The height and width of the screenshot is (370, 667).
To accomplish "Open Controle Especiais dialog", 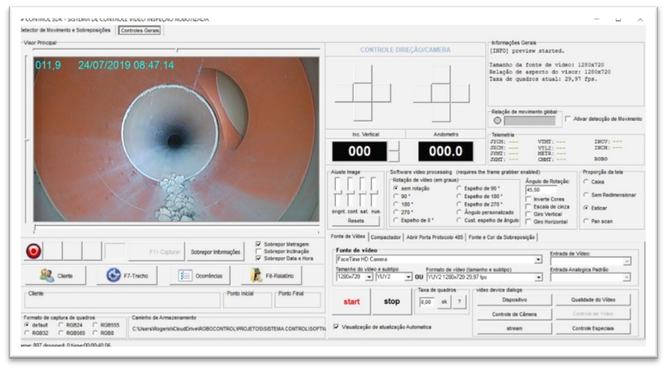I will 593,329.
